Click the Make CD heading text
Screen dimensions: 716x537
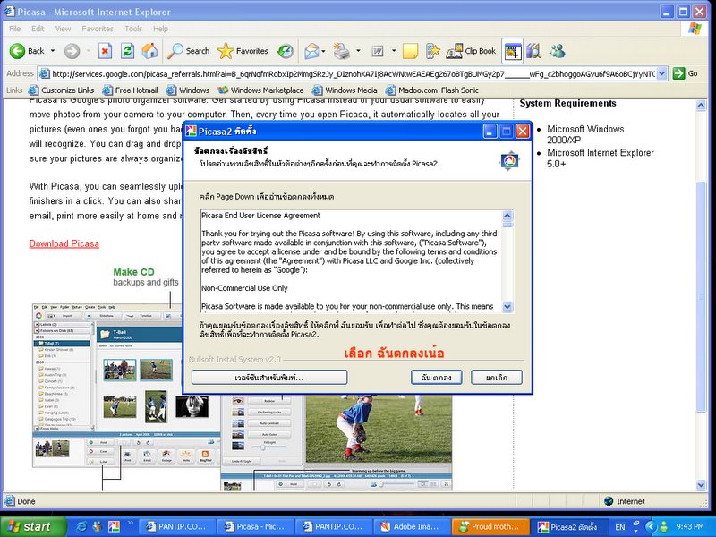pyautogui.click(x=133, y=272)
